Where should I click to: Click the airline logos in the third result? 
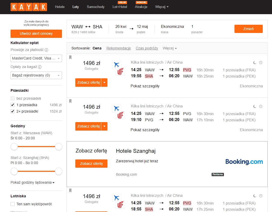(119, 201)
